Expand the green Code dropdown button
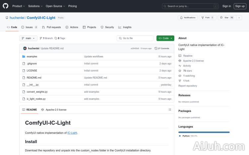 (x=165, y=38)
